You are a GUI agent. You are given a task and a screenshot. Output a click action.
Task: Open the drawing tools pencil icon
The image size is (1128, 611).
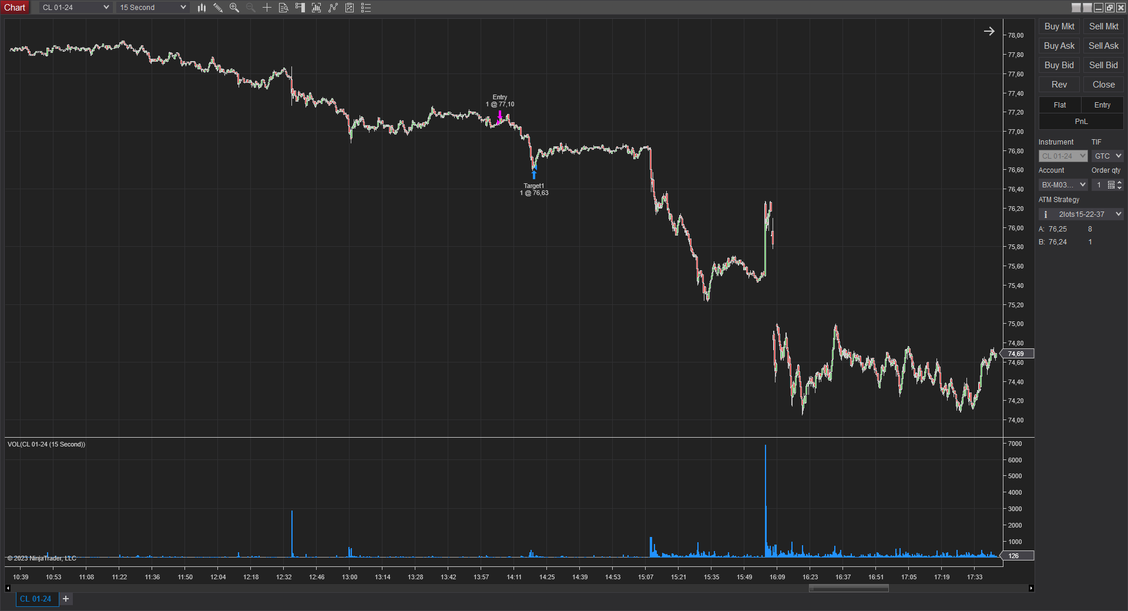point(218,8)
